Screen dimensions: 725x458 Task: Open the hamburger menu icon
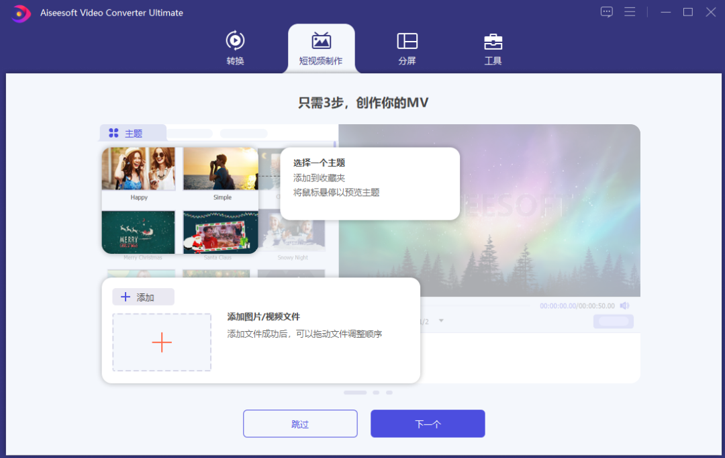point(630,12)
